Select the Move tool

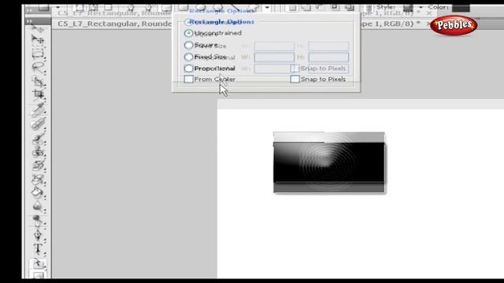(38, 39)
